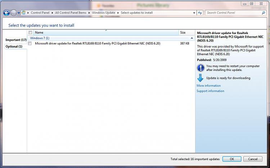Open the address bar history dropdown
The image size is (270, 168).
(x=194, y=13)
